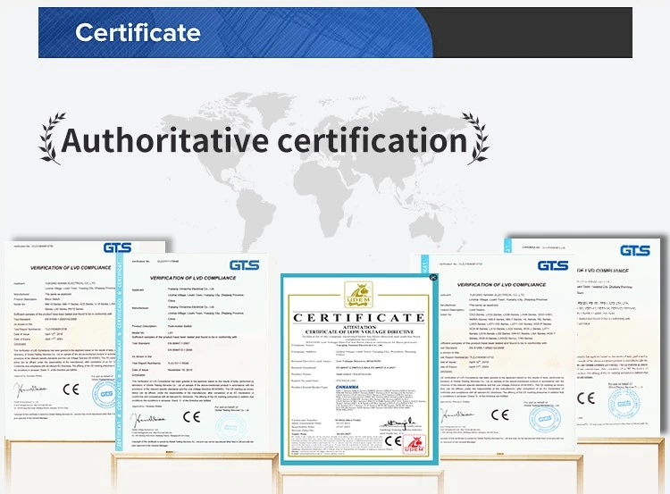The width and height of the screenshot is (670, 494).
Task: Open the center UDEM certificate image
Action: [359, 369]
